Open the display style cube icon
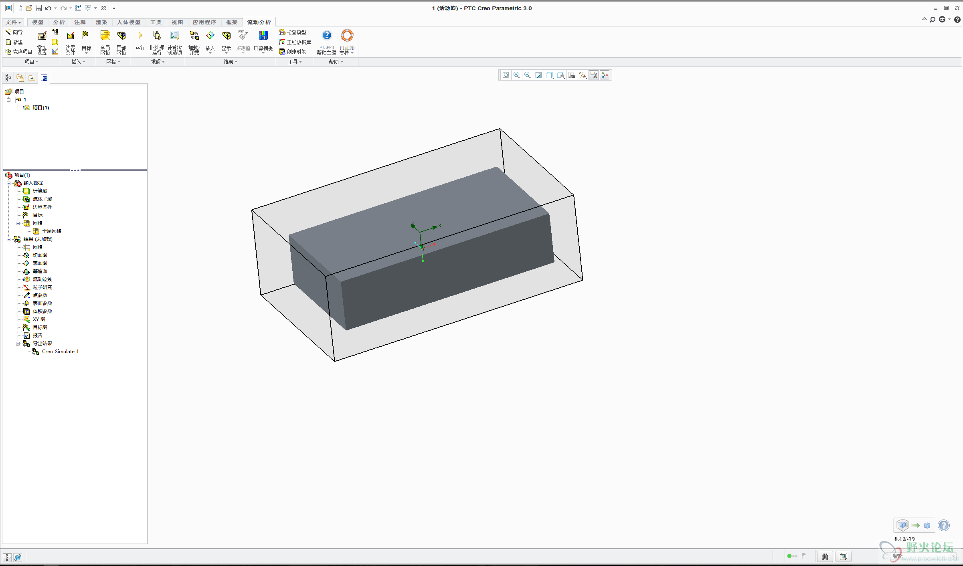 (x=550, y=75)
